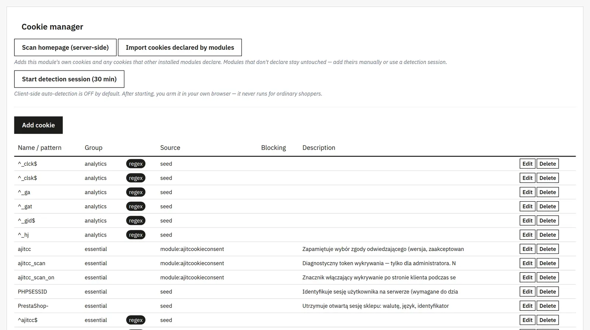Click the Add cookie button
The image size is (590, 330).
[x=38, y=125]
